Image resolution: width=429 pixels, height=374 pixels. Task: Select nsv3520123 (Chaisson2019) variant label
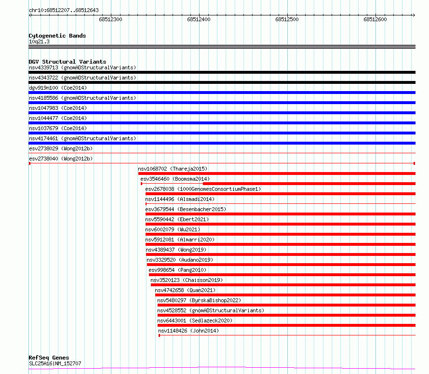(x=187, y=280)
